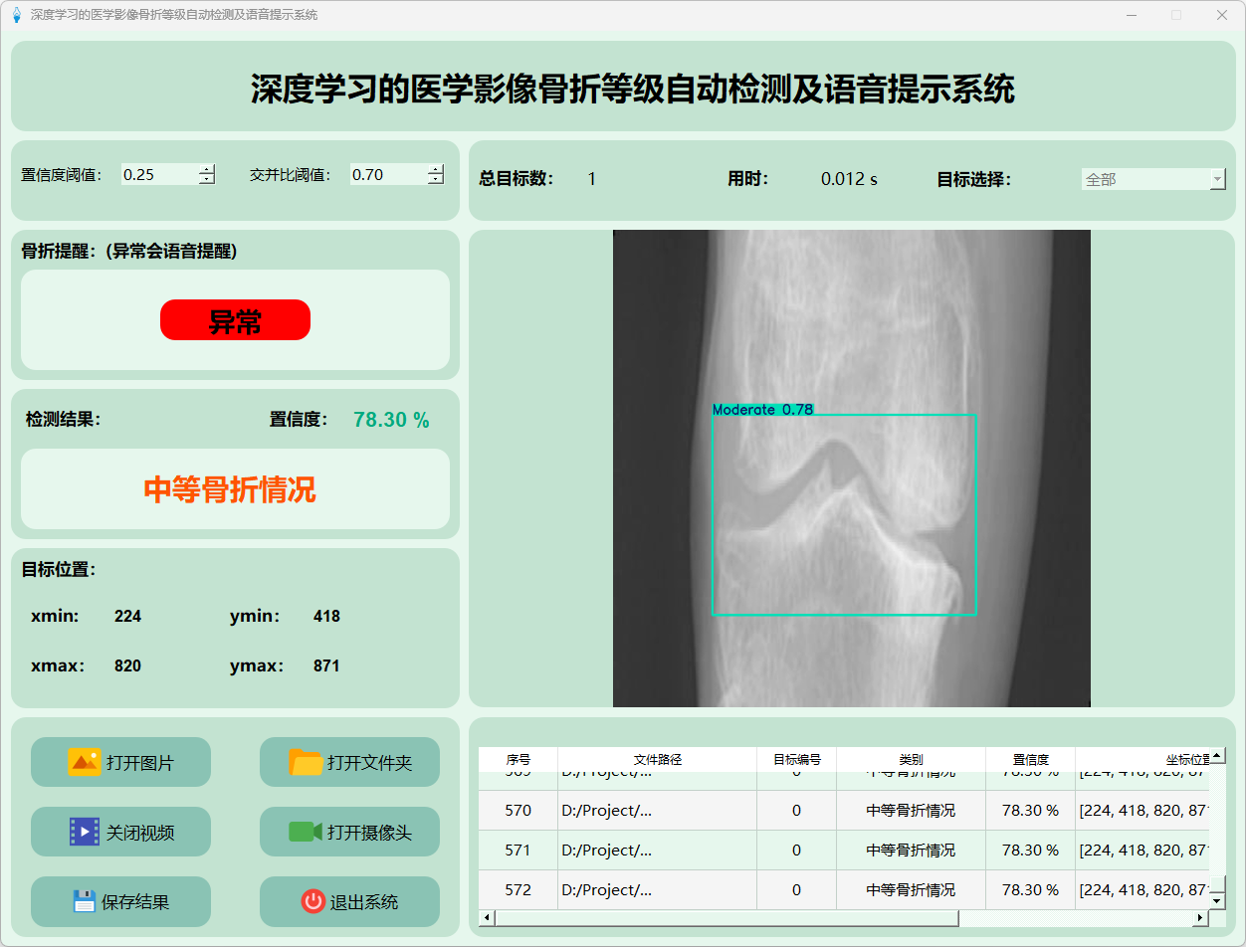The image size is (1246, 947).
Task: Select row 570 in the results table
Action: 844,811
